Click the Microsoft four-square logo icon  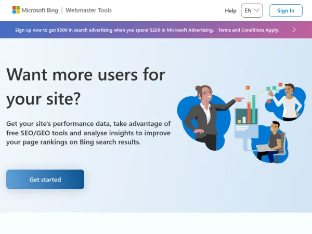(x=16, y=10)
